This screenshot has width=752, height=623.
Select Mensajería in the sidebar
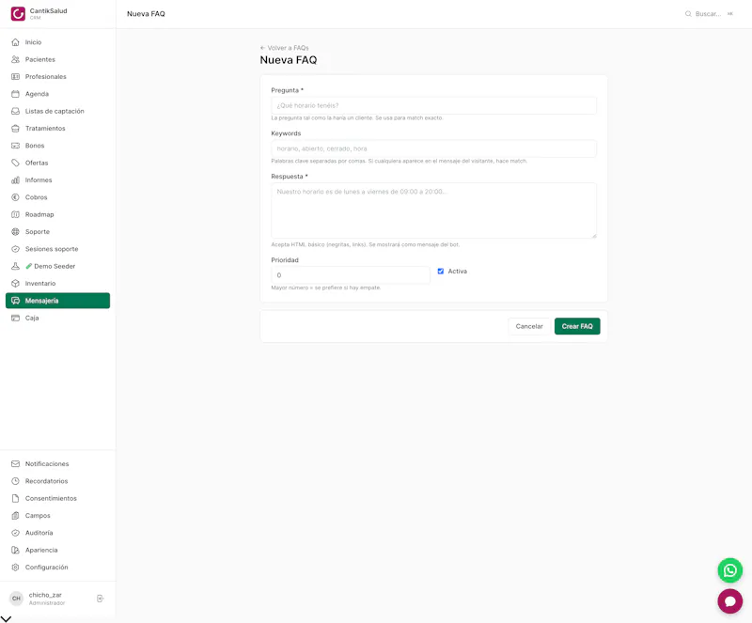click(x=57, y=301)
